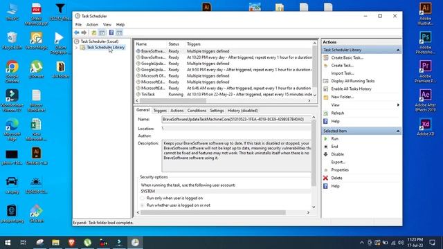Click task list scroll-down arrow
Viewport: 443px width, 249px height.
(314, 95)
